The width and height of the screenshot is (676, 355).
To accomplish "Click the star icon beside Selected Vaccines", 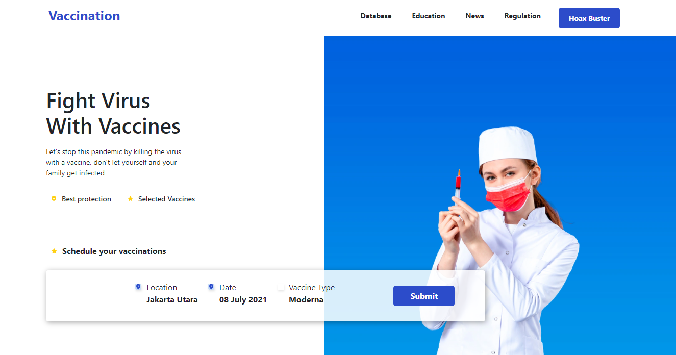I will 130,199.
